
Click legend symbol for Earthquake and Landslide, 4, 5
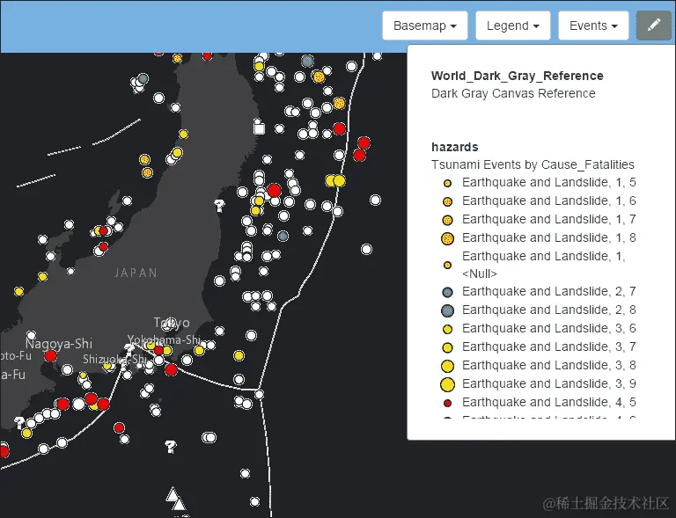click(x=447, y=403)
